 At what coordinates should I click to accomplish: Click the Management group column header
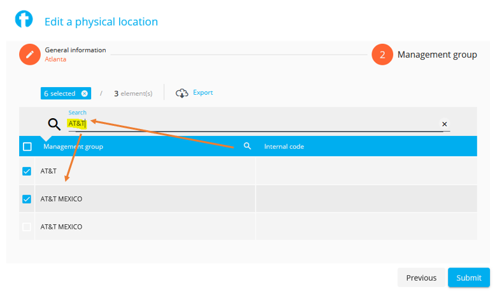click(x=73, y=147)
